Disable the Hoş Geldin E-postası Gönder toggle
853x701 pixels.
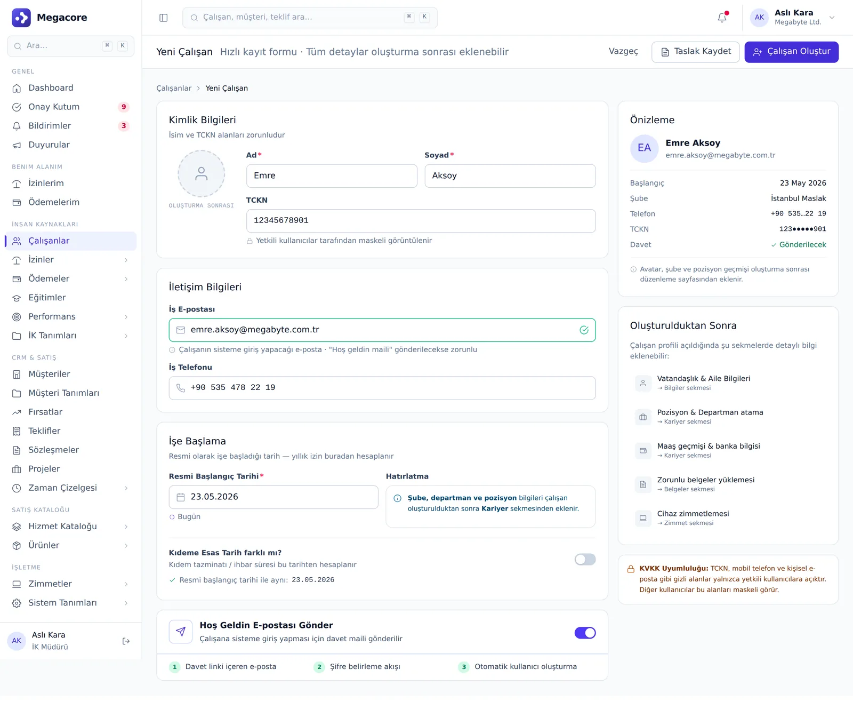(585, 633)
